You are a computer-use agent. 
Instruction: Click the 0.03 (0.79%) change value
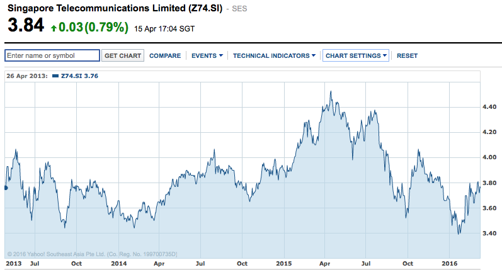[x=93, y=27]
